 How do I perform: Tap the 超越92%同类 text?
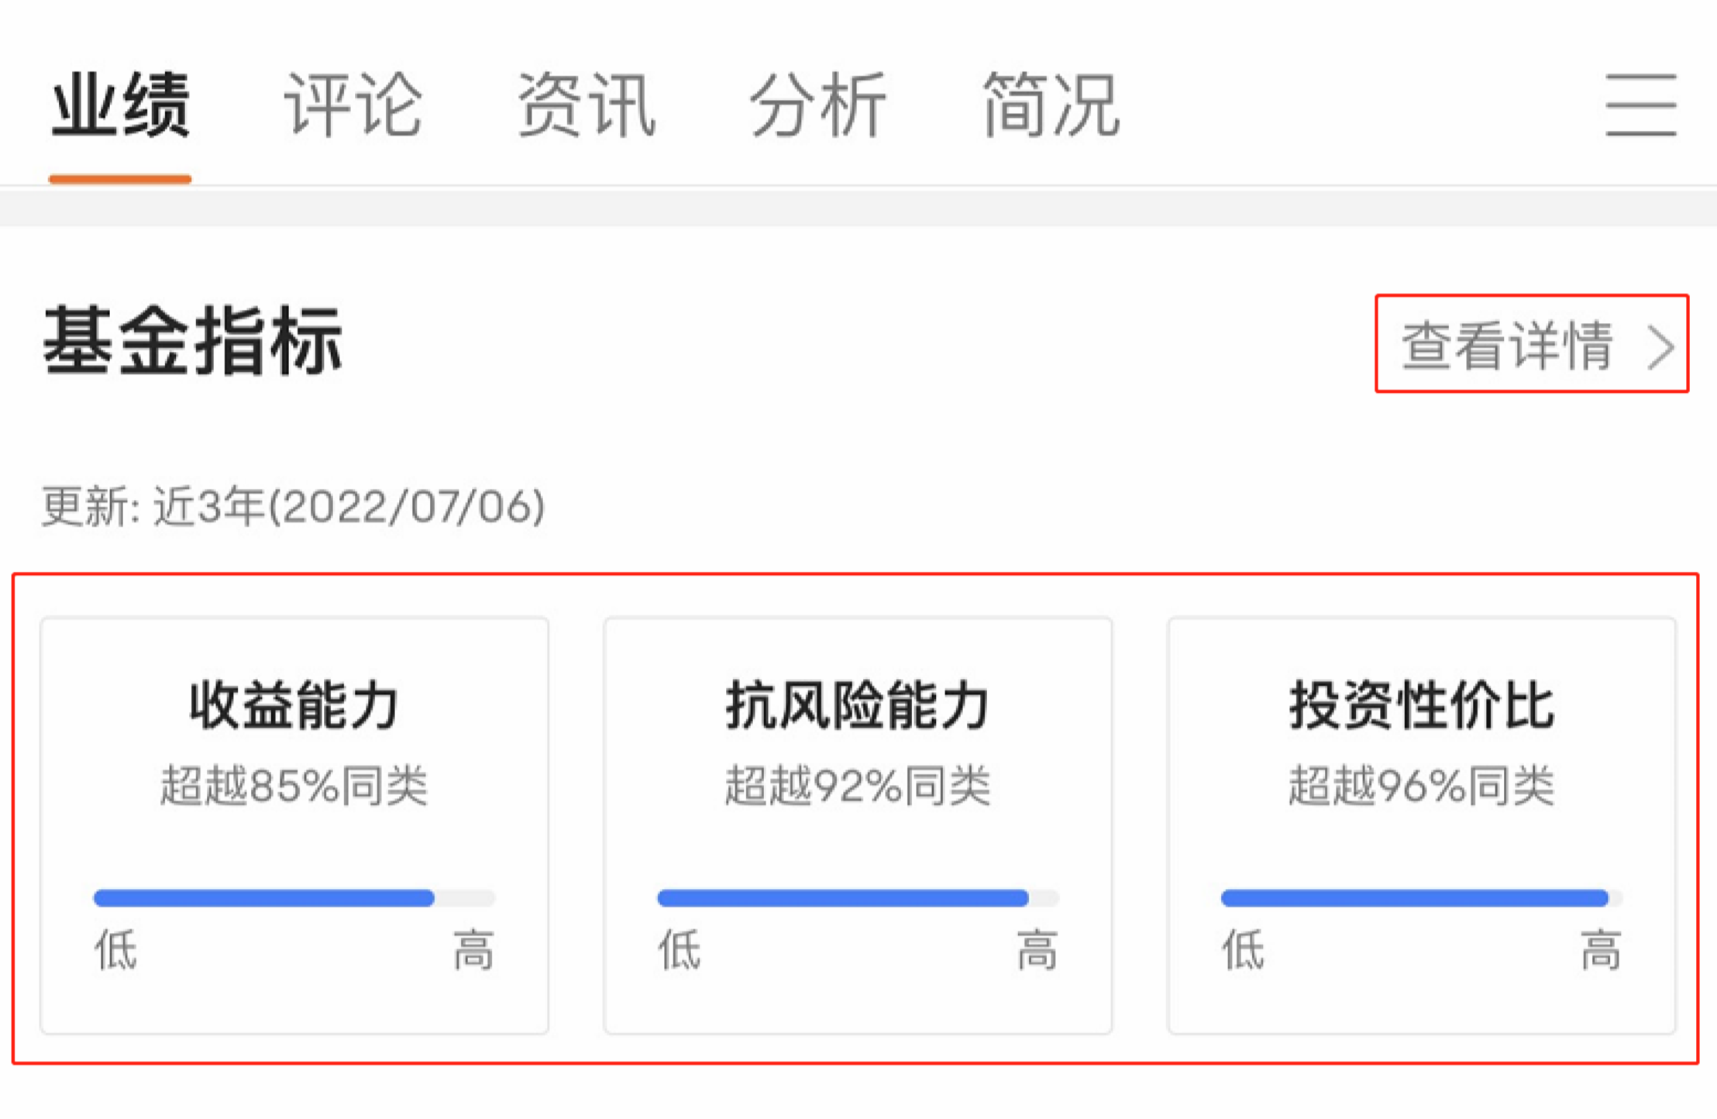coord(858,786)
